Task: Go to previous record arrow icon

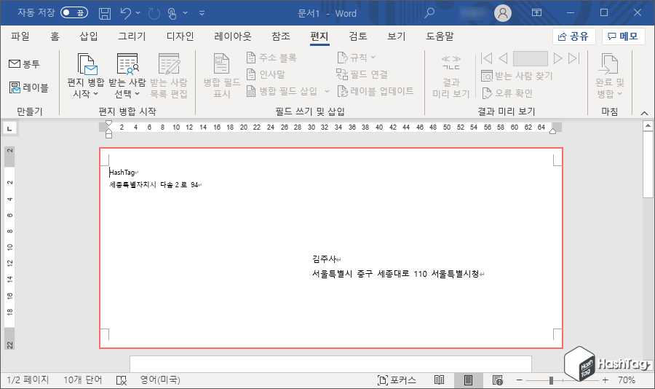Action: pos(503,58)
